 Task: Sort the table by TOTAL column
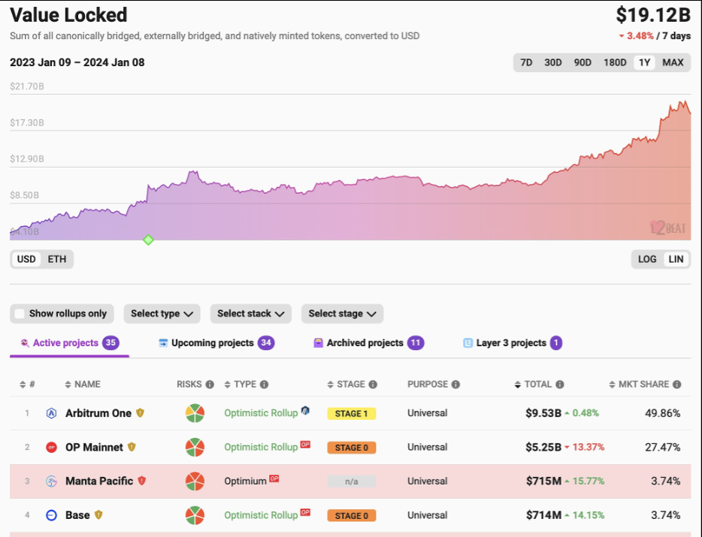[x=537, y=385]
